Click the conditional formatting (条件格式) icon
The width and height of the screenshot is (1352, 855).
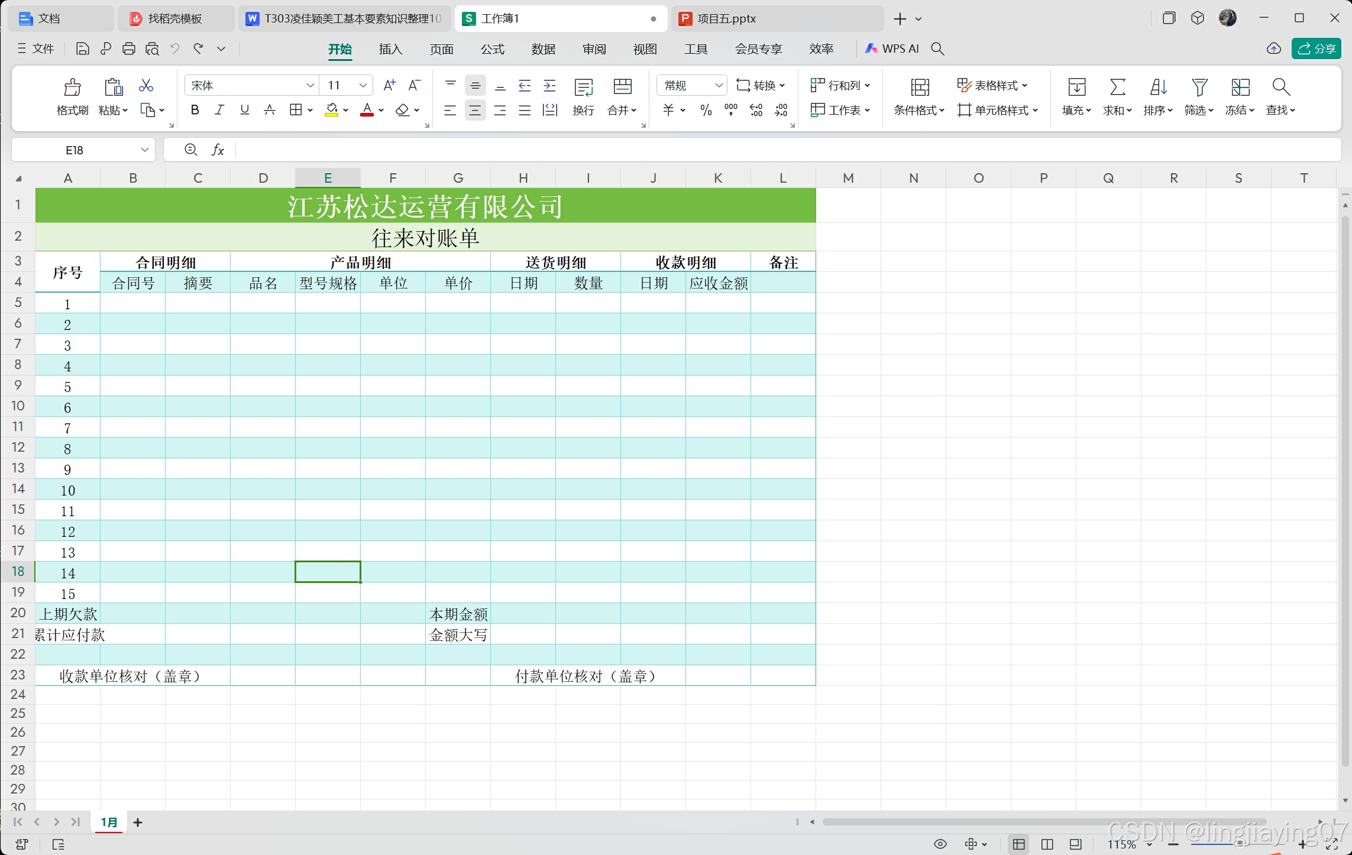coord(919,88)
